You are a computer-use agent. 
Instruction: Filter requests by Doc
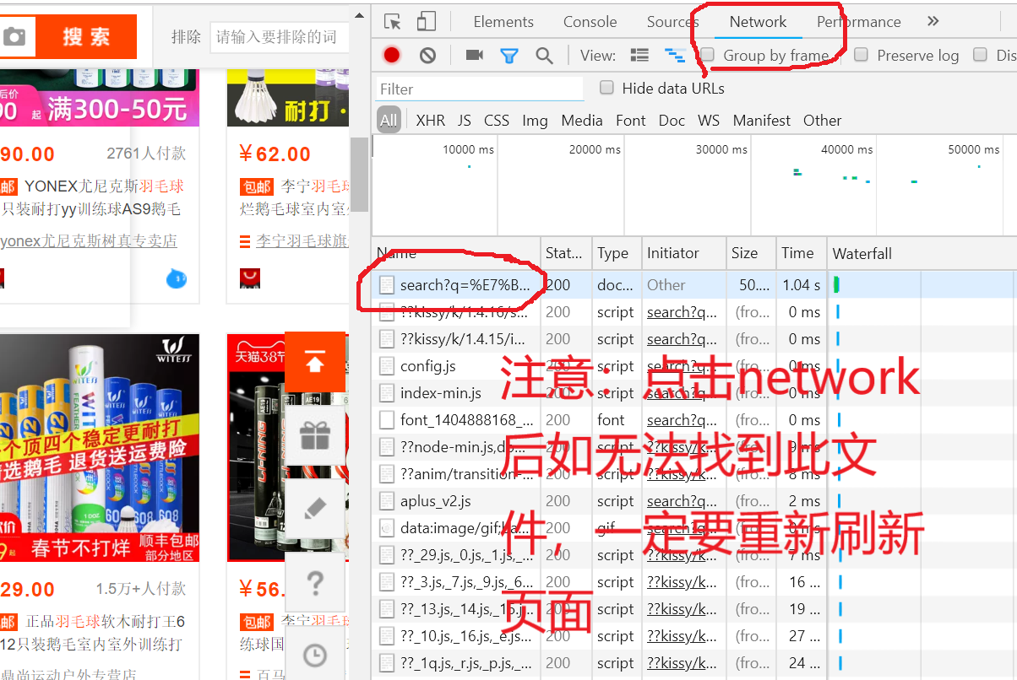[672, 121]
